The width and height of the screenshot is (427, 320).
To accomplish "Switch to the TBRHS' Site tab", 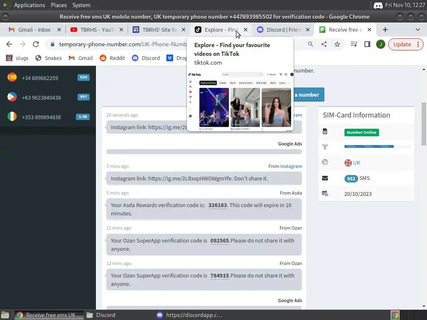I will click(158, 30).
